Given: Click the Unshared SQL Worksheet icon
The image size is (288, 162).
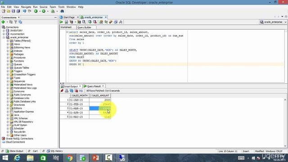Looking at the screenshot, I should pos(101,22).
